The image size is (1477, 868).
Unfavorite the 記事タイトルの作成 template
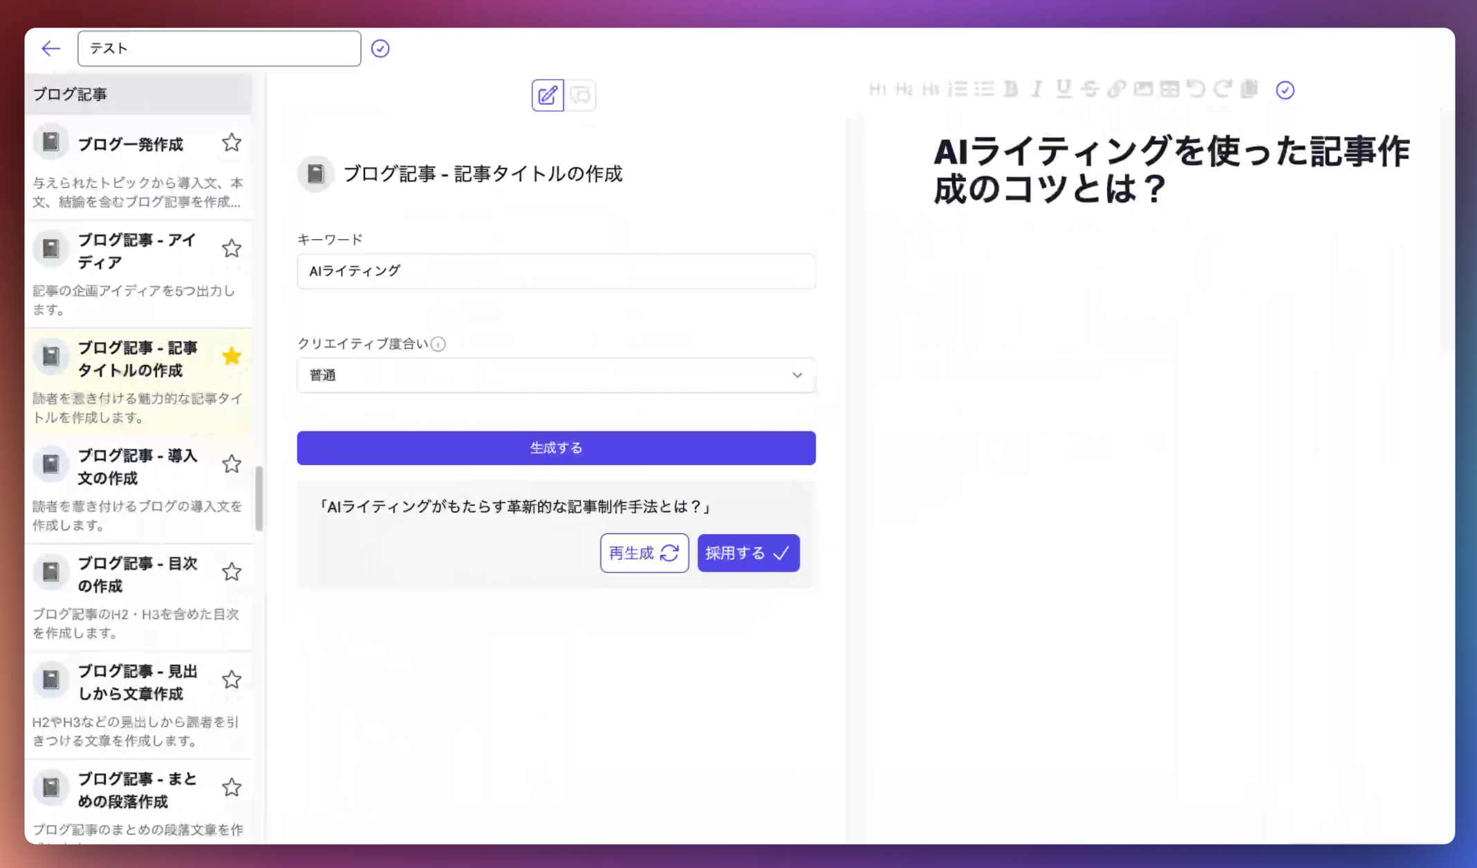coord(232,356)
